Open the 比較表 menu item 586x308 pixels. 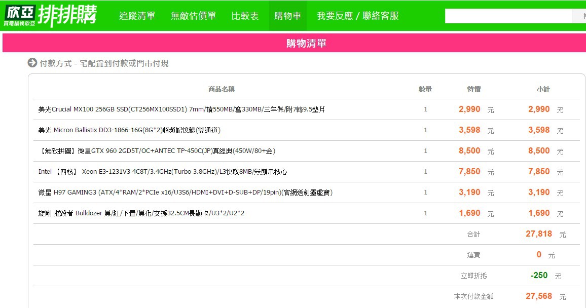coord(245,16)
